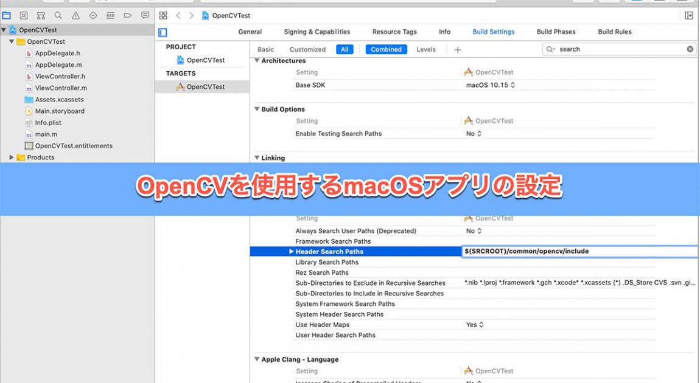Open the Source Control navigator icon
This screenshot has height=383, width=700.
[x=24, y=16]
